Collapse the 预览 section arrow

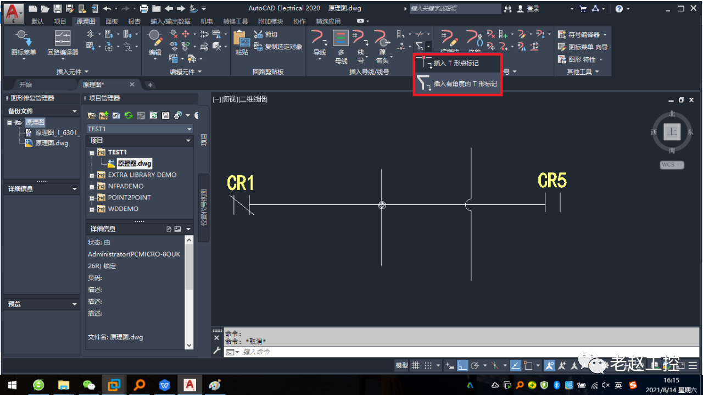tap(75, 304)
